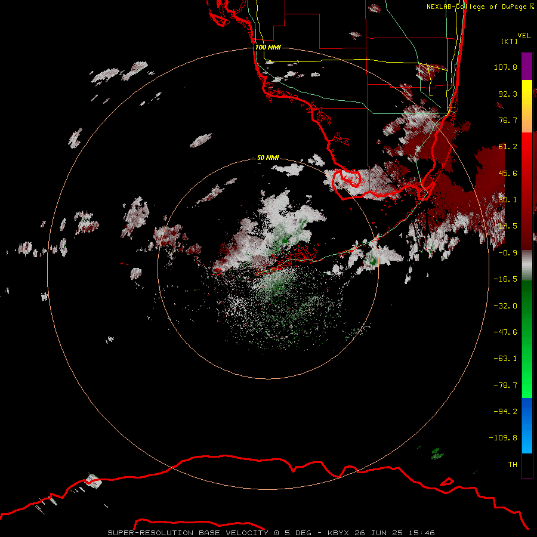Click the 26 JUN 25 15:46 timestamp
The width and height of the screenshot is (537, 537).
point(394,533)
